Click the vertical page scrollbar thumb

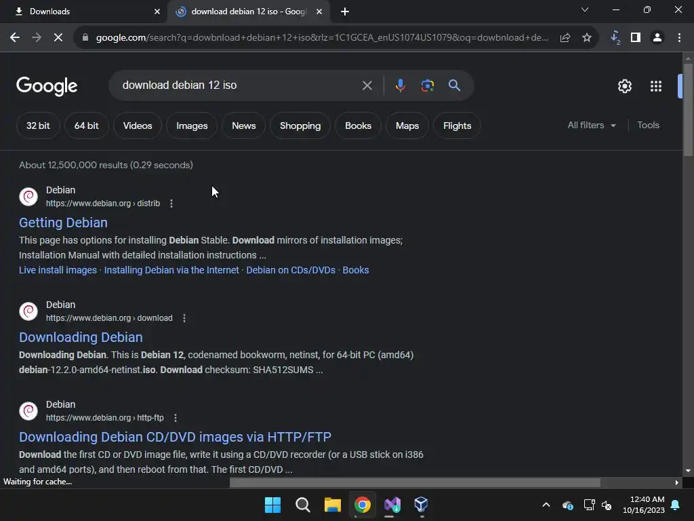click(x=688, y=110)
